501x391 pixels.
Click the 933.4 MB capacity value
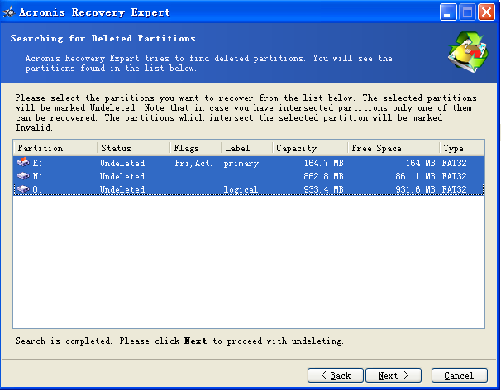click(x=323, y=189)
